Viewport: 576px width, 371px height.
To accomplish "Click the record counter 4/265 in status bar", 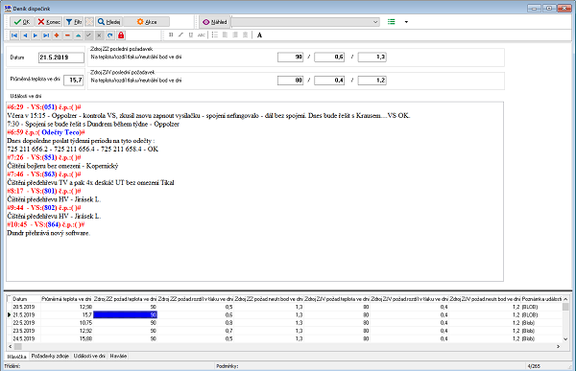I will point(534,366).
